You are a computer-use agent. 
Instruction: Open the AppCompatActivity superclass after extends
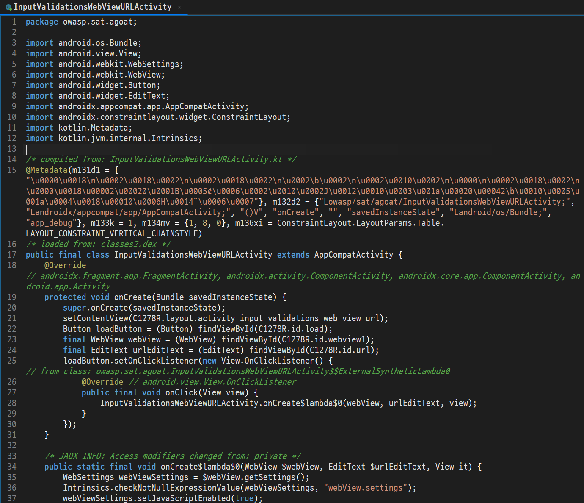353,255
